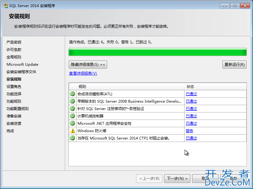Collapse details with 隐藏详细信息(S) button

(88, 65)
